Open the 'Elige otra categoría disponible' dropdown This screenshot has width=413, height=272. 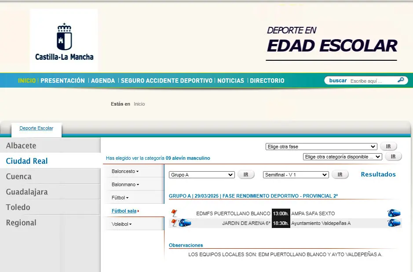(x=342, y=157)
